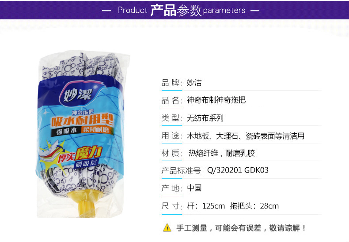The width and height of the screenshot is (349, 242).
Task: Click the 吸水耐用型 orange text on package
Action: (x=82, y=121)
